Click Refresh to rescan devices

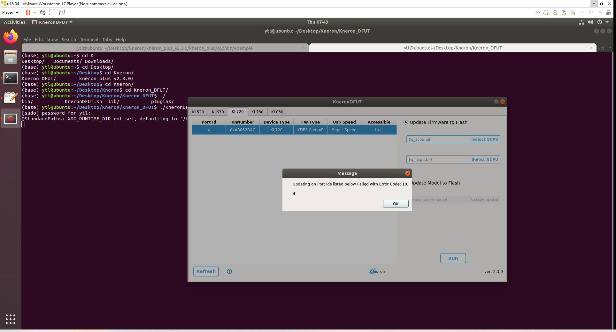(206, 271)
